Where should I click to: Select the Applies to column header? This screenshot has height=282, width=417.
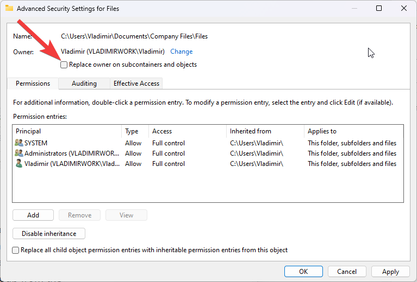[x=352, y=131]
